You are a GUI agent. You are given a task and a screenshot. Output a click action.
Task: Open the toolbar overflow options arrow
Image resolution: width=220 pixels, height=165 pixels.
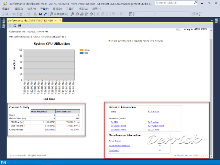point(200,14)
